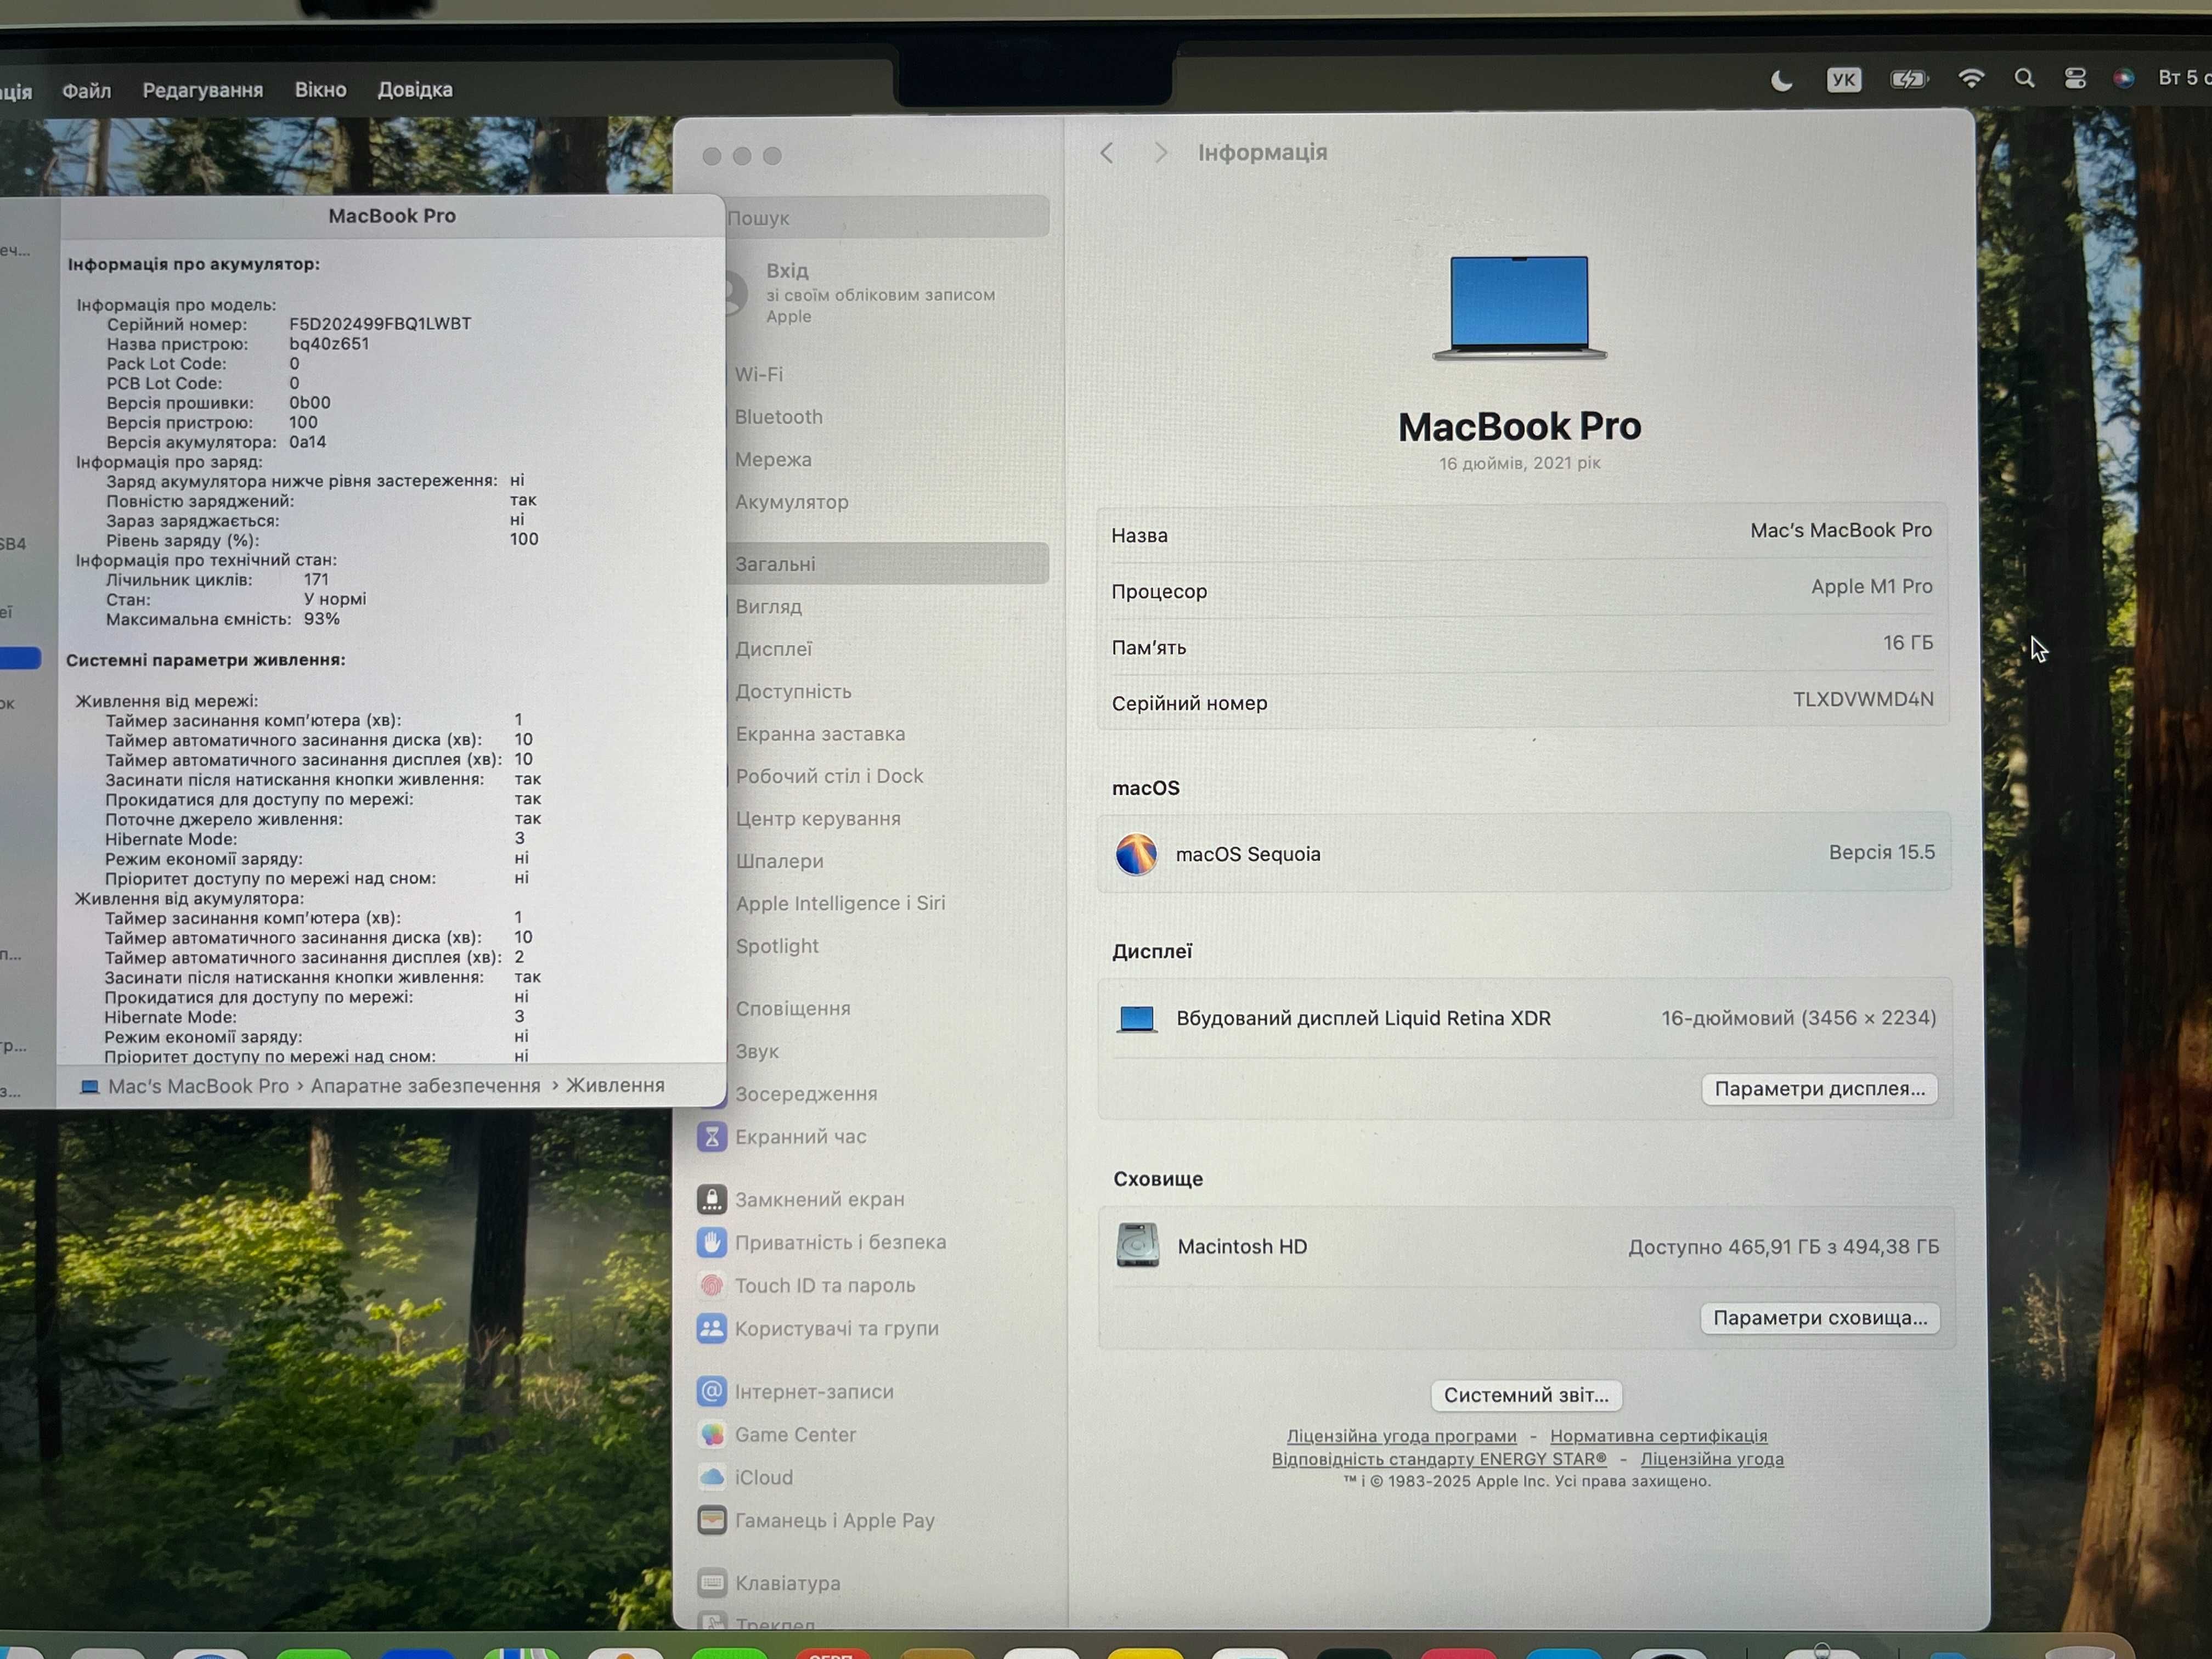2212x1659 pixels.
Task: Open the Screen Time hourglass icon
Action: (x=711, y=1136)
